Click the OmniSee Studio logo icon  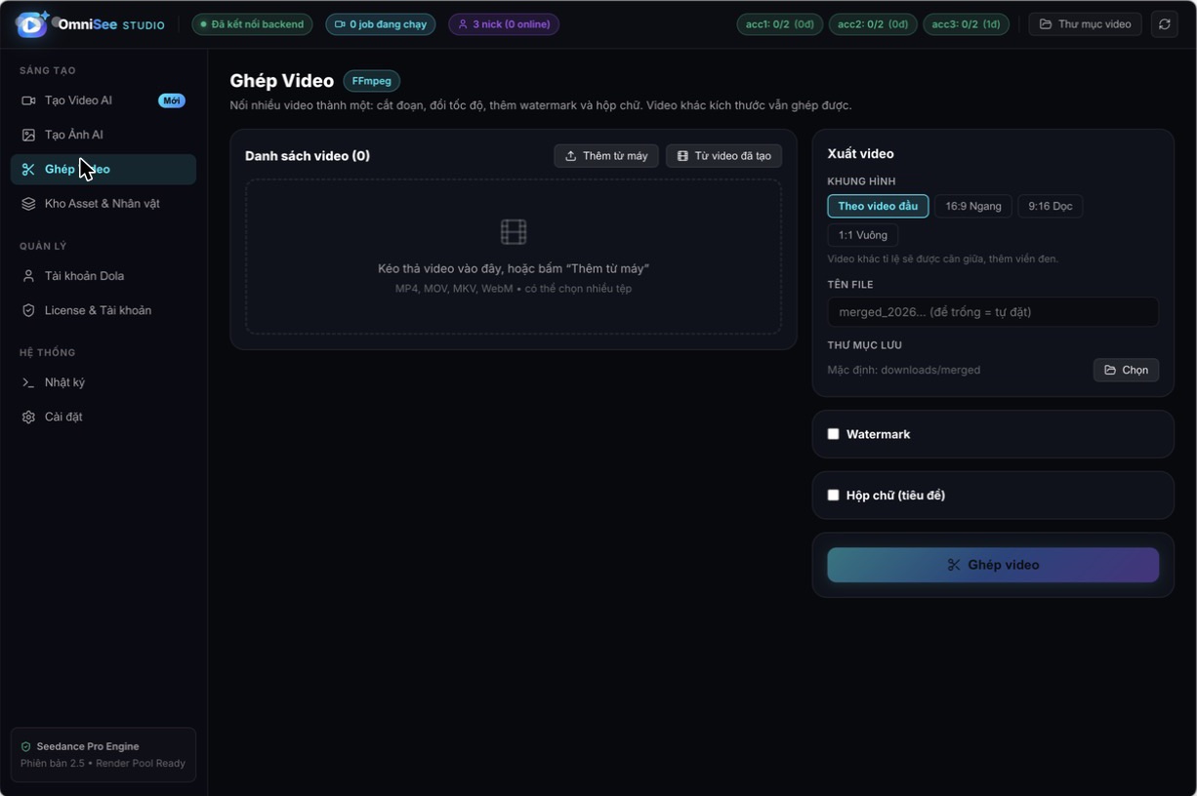(32, 24)
